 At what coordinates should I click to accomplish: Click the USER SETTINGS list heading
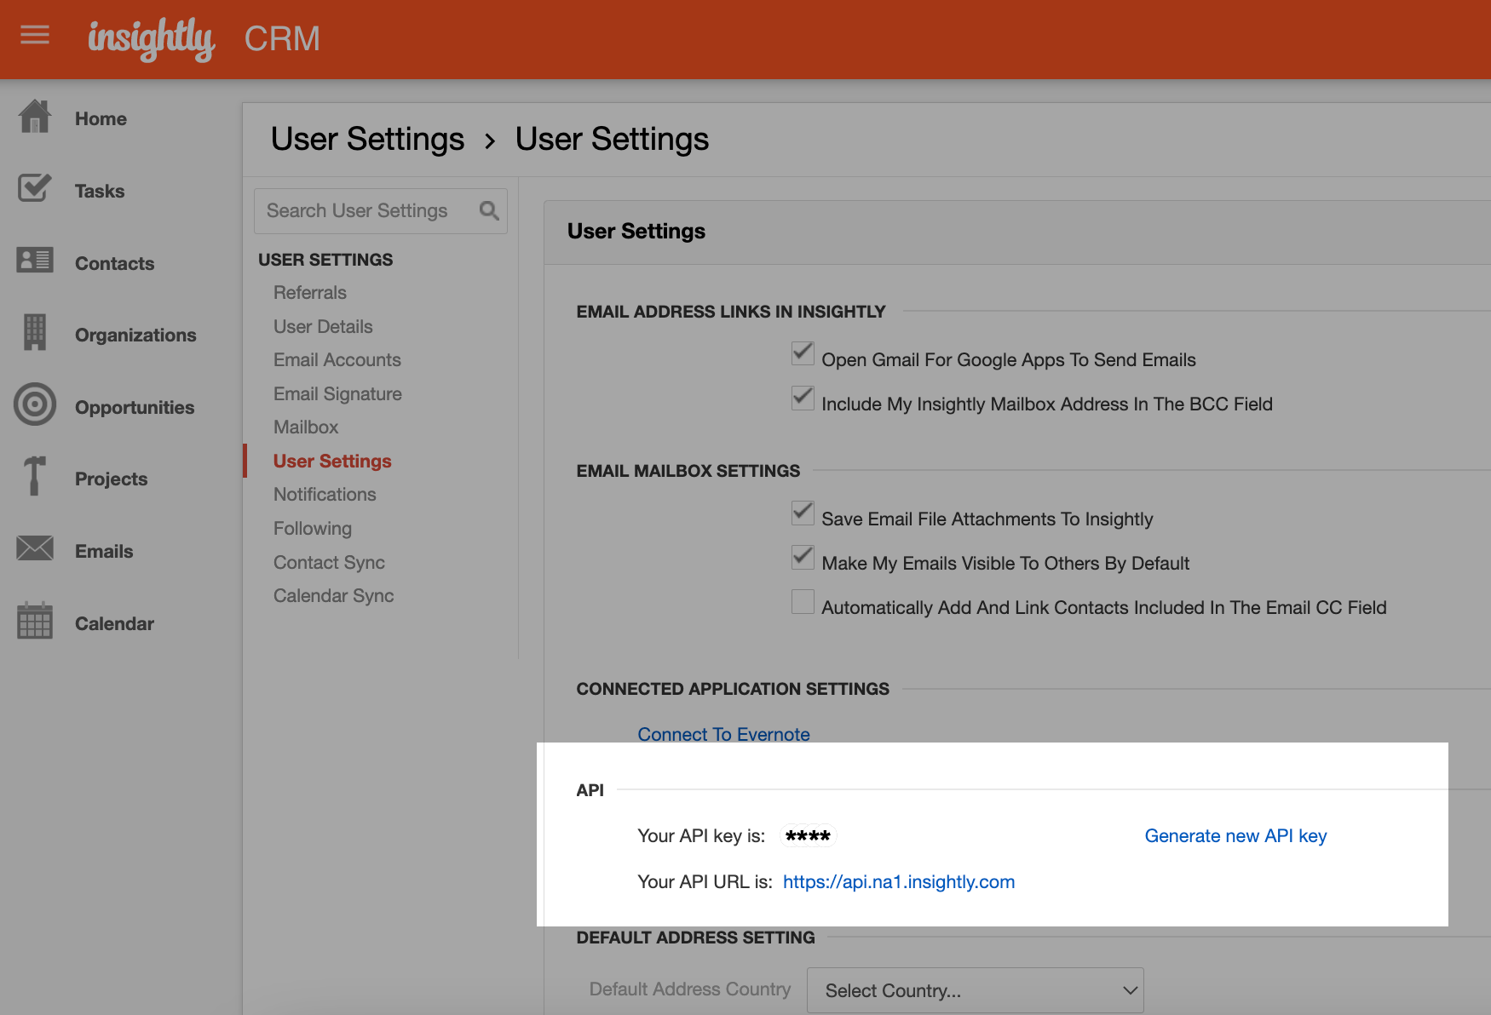tap(325, 260)
